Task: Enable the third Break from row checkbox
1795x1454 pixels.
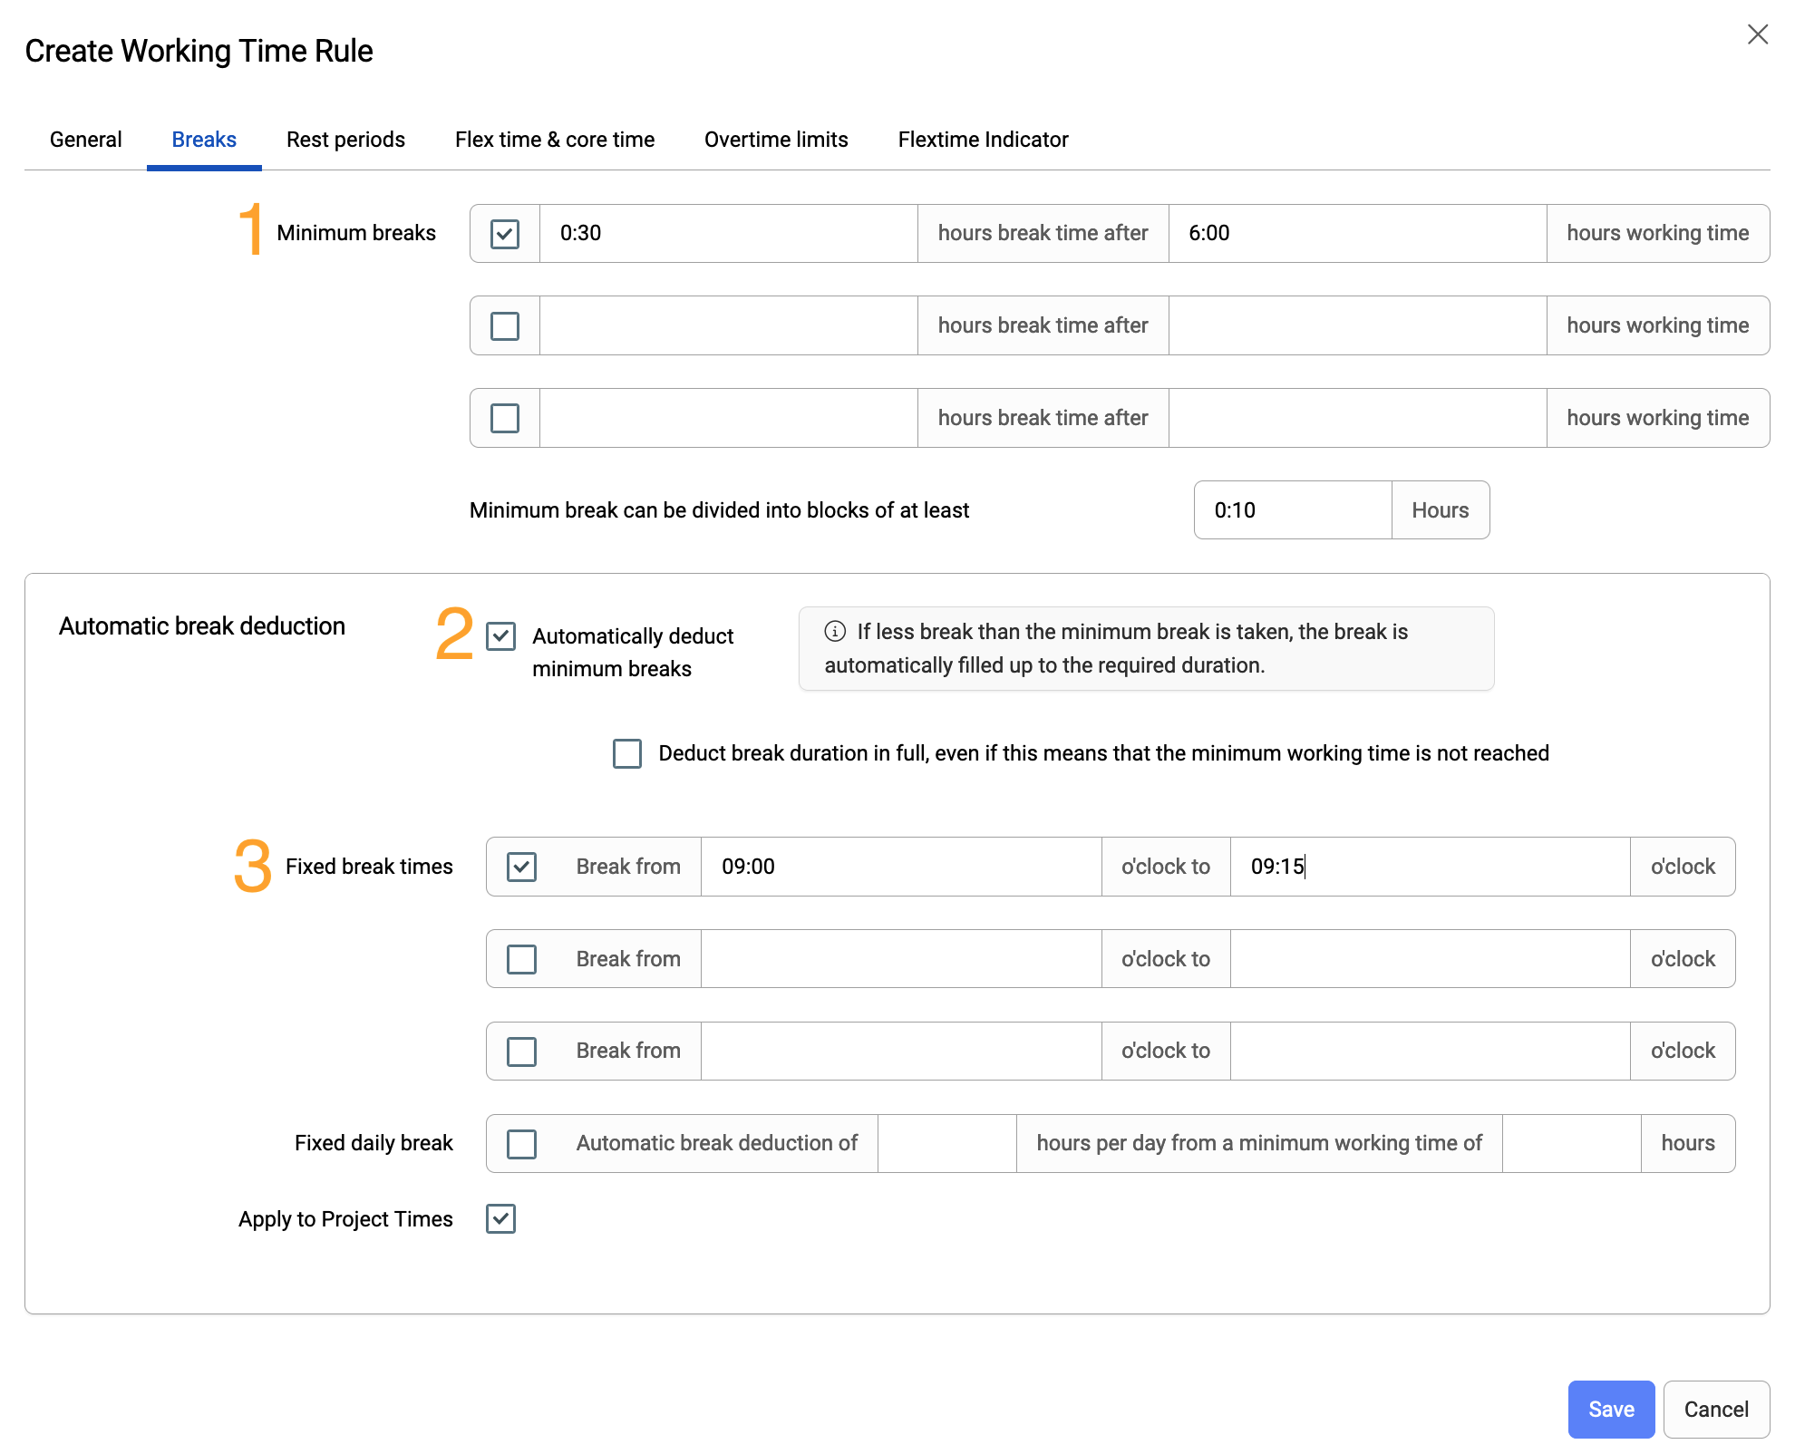Action: [521, 1052]
